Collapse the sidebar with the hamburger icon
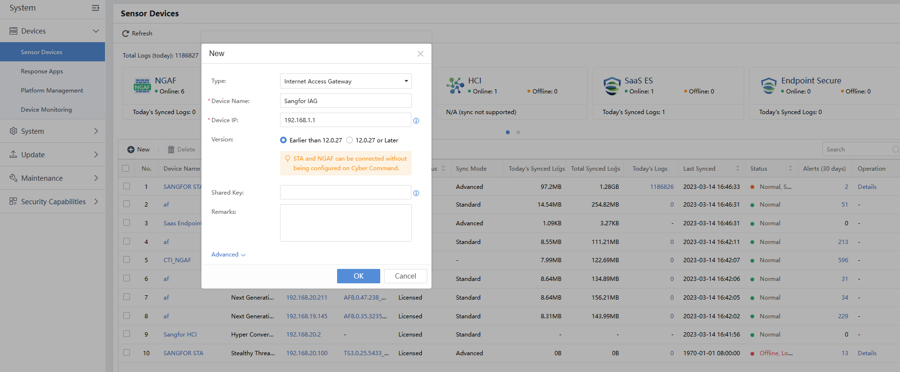Viewport: 900px width, 372px height. pyautogui.click(x=95, y=8)
